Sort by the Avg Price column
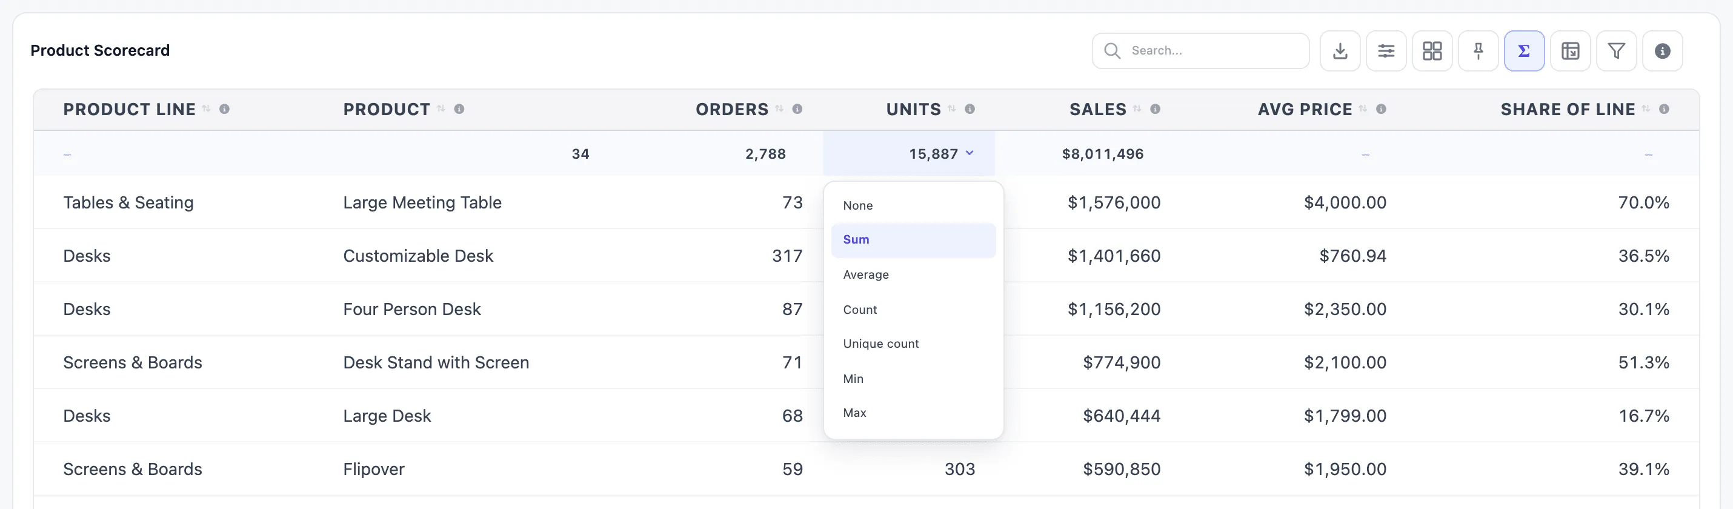 click(x=1363, y=109)
